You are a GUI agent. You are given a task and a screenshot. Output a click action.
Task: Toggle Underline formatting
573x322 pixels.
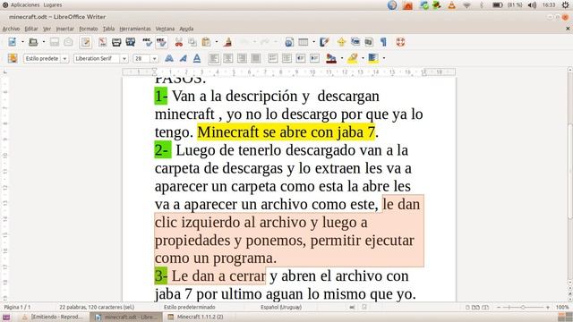click(197, 58)
